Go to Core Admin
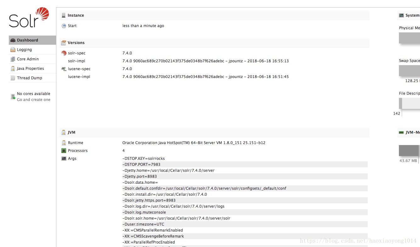Viewport: 420px width, 247px height. (x=32, y=59)
